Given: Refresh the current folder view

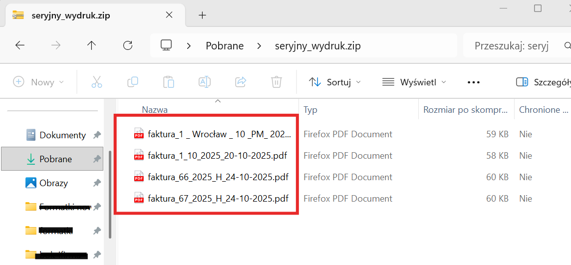Looking at the screenshot, I should (x=128, y=46).
